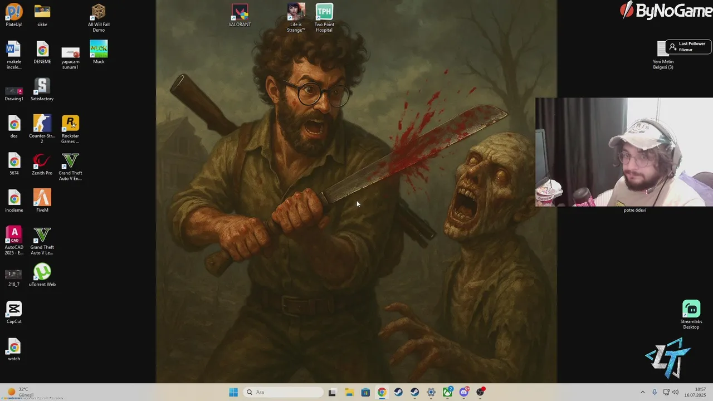Image resolution: width=713 pixels, height=401 pixels.
Task: Open CapCut from the desktop
Action: point(14,313)
